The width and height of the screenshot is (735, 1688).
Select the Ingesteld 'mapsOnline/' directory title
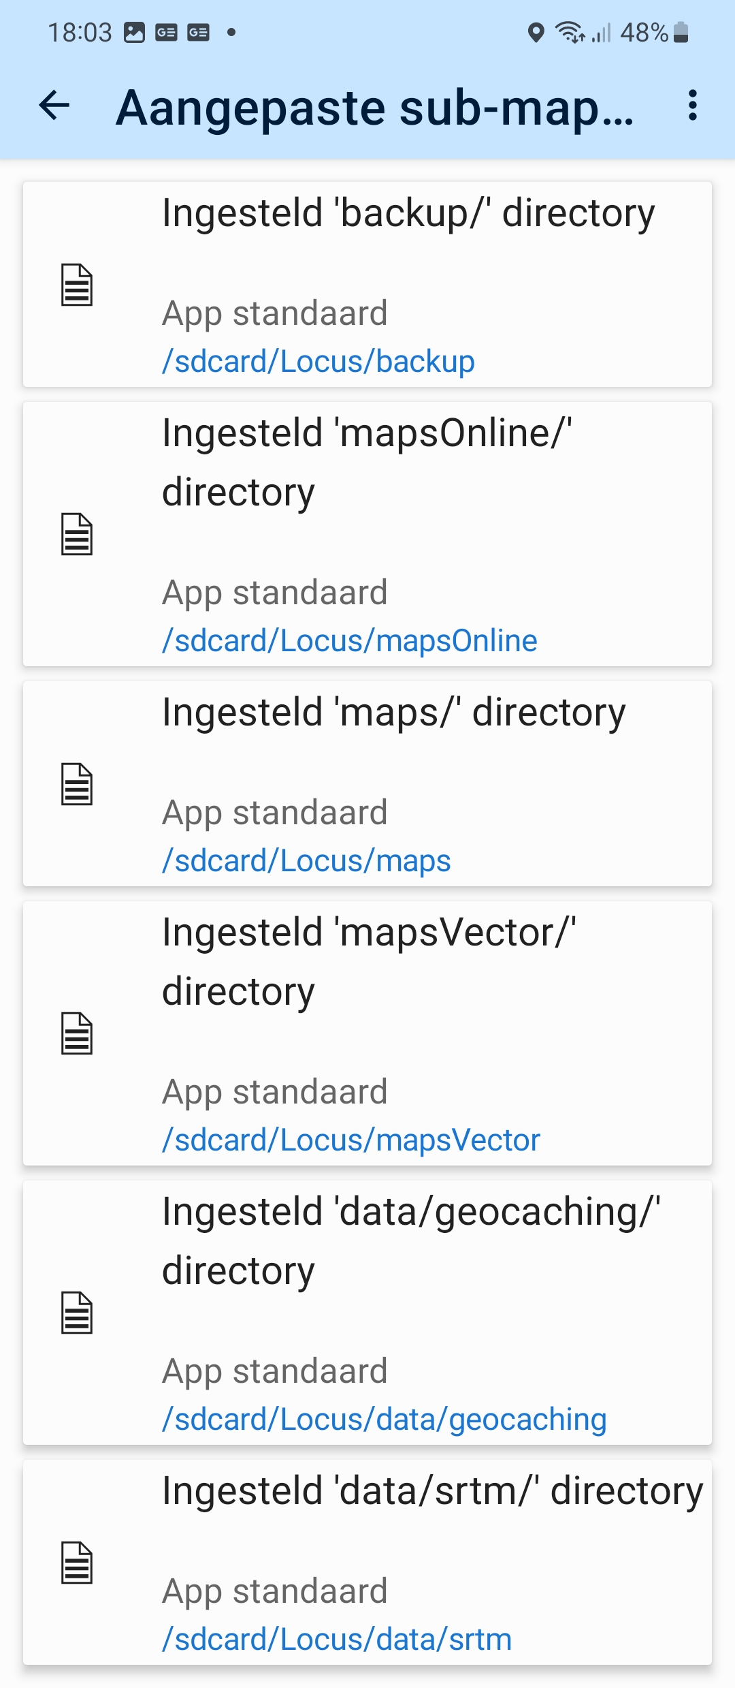coord(367,462)
